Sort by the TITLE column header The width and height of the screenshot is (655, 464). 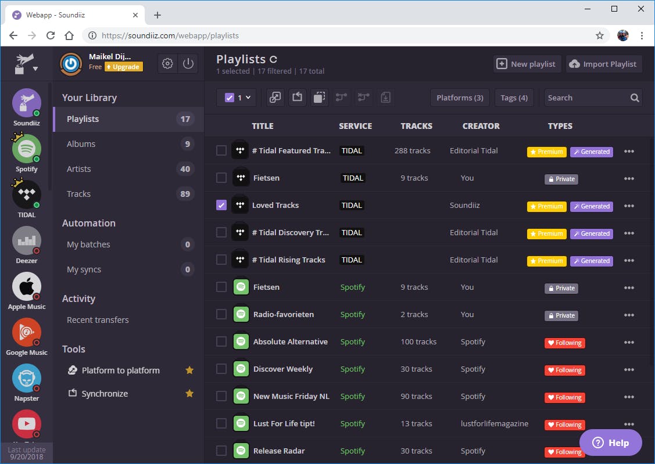(x=262, y=126)
